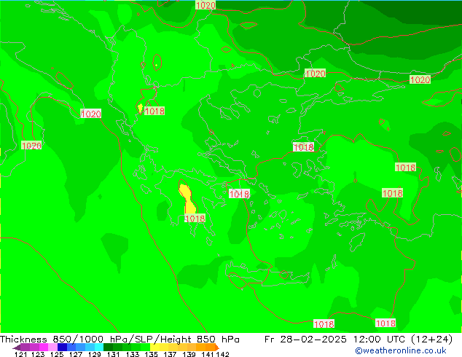Click the legend value 121
The width and height of the screenshot is (462, 357).
tap(20, 354)
